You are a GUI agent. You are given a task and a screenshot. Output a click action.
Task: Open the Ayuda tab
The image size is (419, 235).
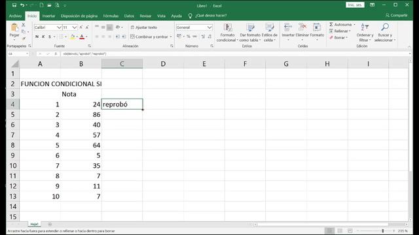pos(176,16)
